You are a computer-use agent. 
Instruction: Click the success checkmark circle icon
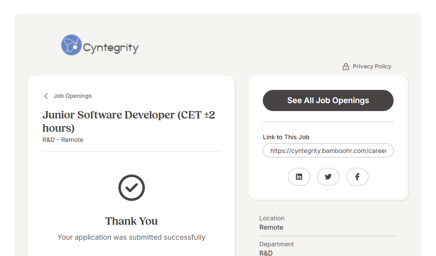click(132, 188)
